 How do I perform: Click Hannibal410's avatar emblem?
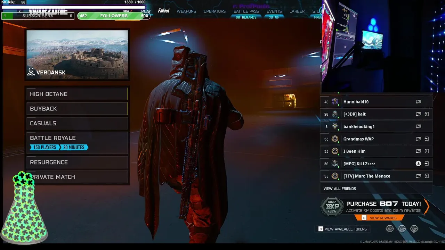click(x=335, y=102)
